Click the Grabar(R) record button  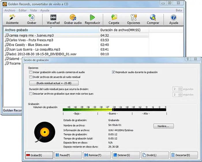39,155
